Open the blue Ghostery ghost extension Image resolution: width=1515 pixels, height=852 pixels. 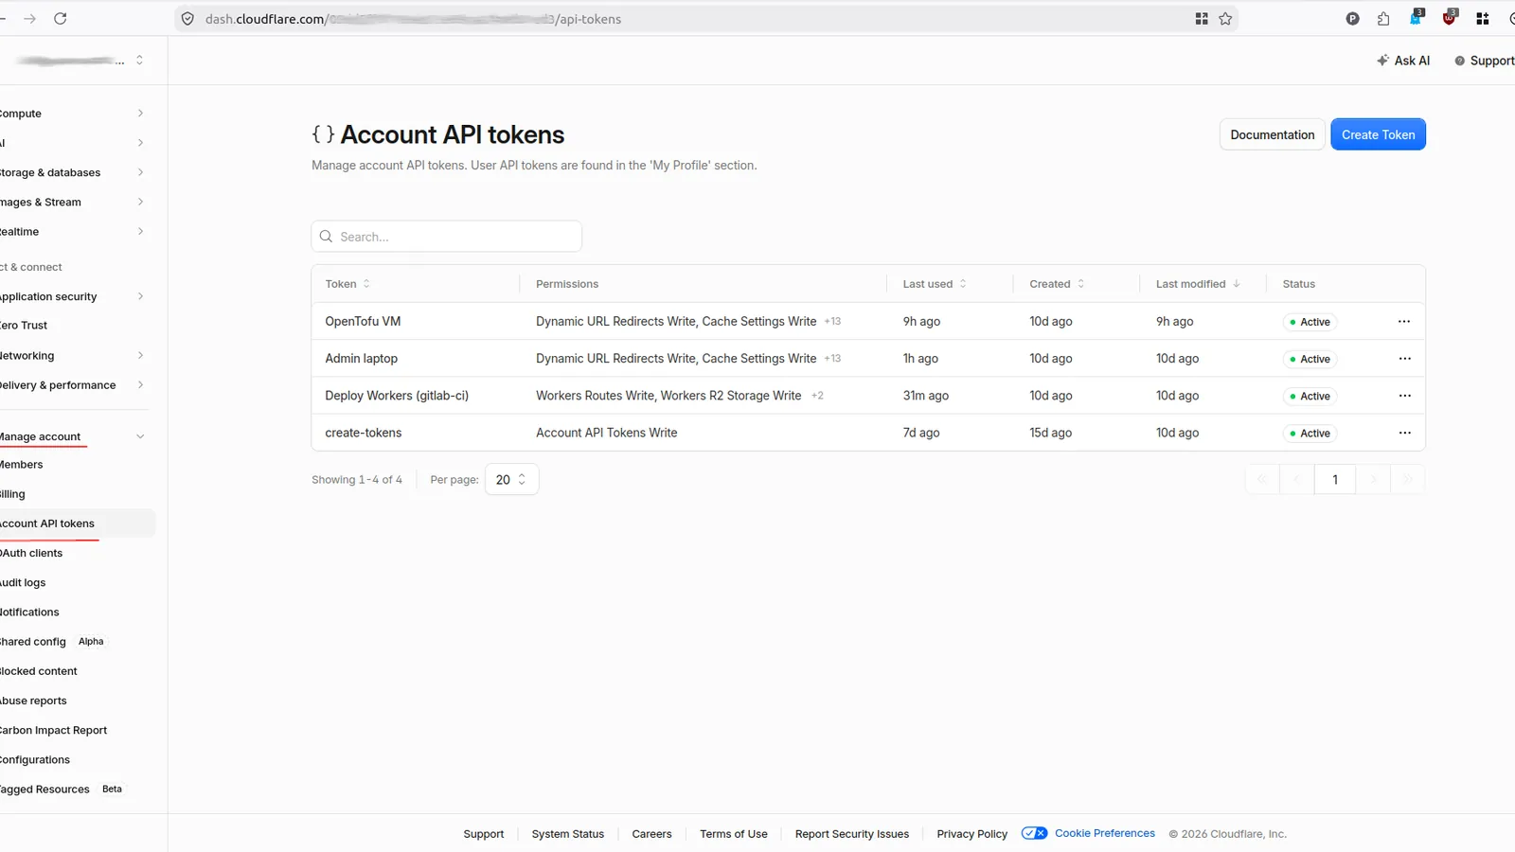(x=1417, y=17)
